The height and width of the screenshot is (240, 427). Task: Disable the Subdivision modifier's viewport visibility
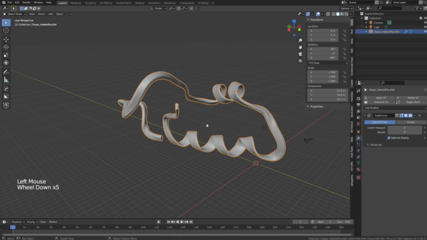tap(406, 115)
